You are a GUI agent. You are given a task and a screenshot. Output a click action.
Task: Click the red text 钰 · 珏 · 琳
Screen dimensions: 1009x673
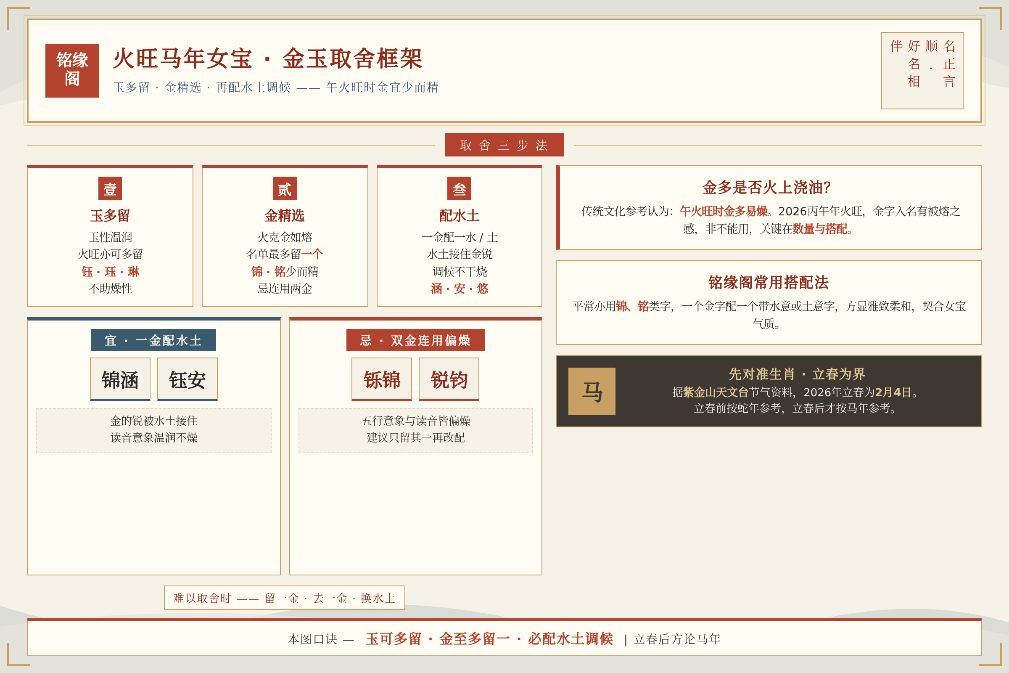coord(110,271)
